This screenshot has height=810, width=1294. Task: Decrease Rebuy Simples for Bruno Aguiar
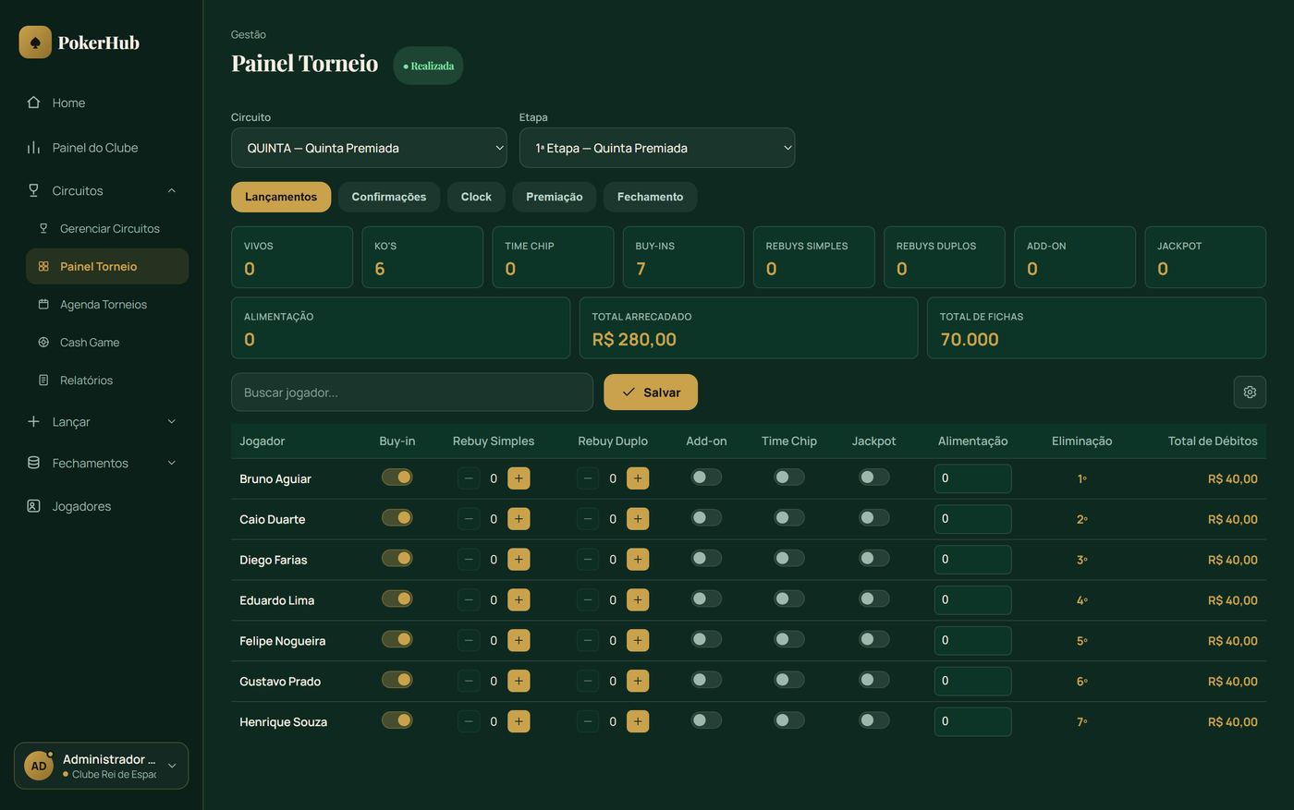[x=469, y=478]
